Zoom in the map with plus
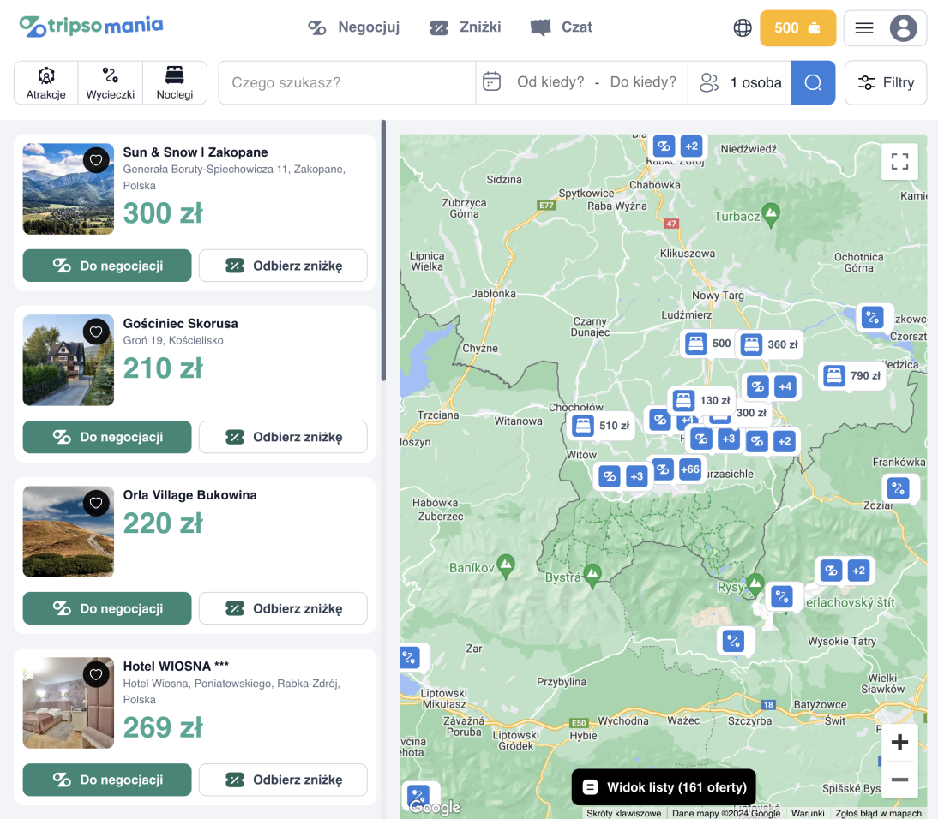The height and width of the screenshot is (819, 938). [899, 742]
